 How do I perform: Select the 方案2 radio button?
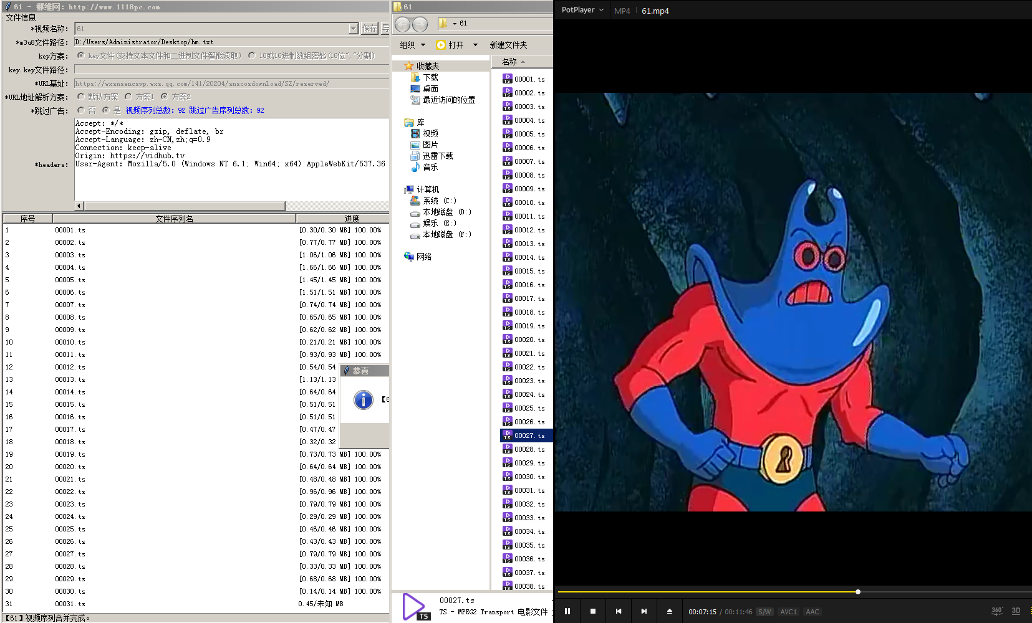coord(164,97)
